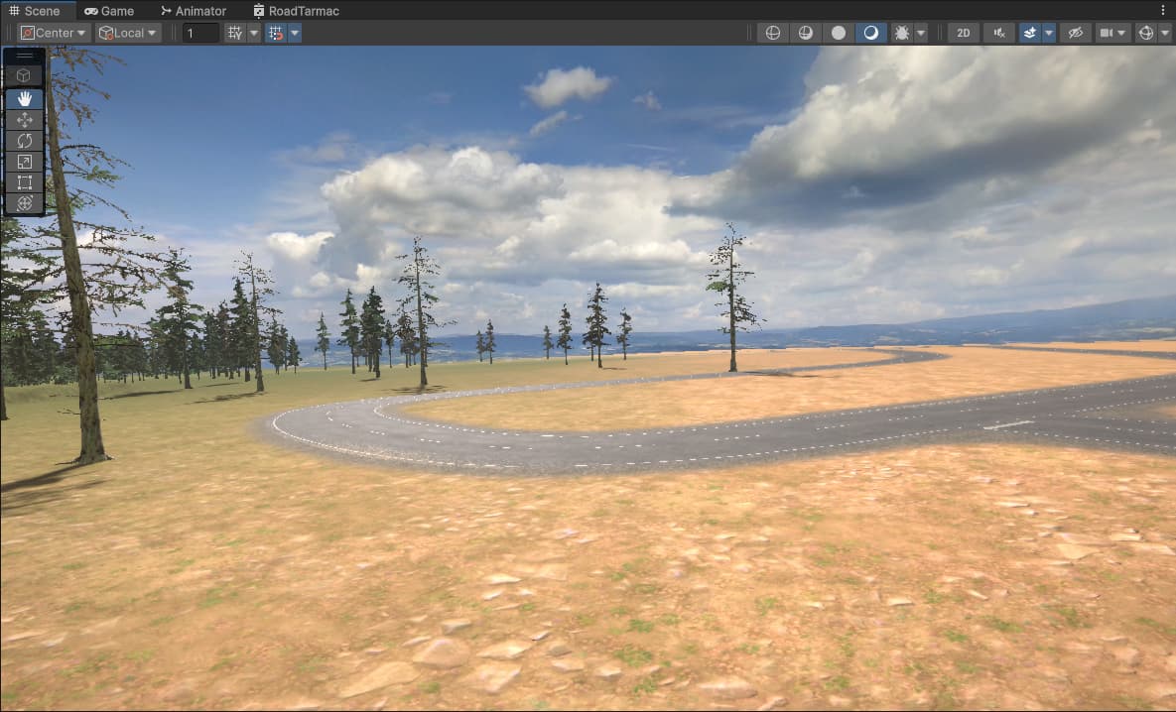Toggle scene visibility hidden-eye button

click(x=1076, y=33)
